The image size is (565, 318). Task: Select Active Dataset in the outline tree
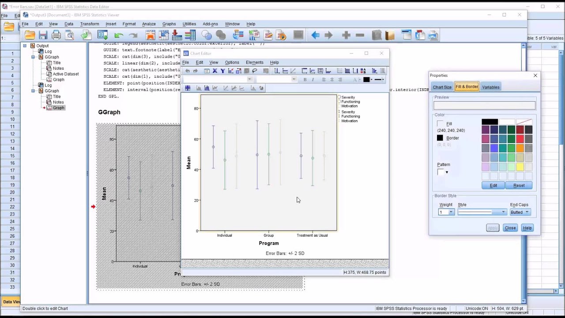pyautogui.click(x=66, y=74)
